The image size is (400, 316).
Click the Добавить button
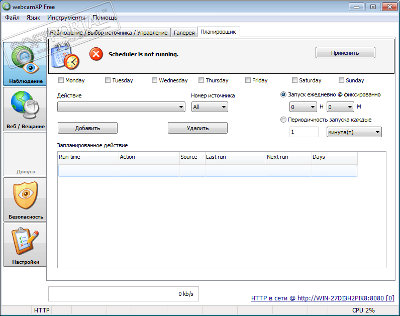coord(87,128)
